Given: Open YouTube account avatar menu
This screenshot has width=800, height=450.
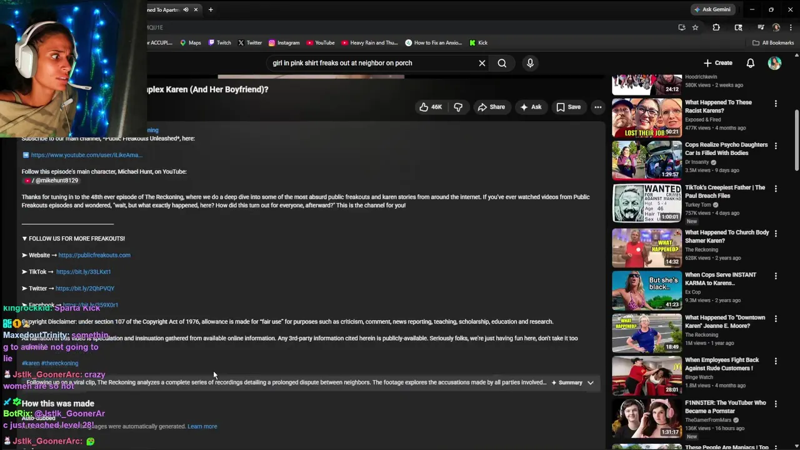Looking at the screenshot, I should [x=774, y=63].
